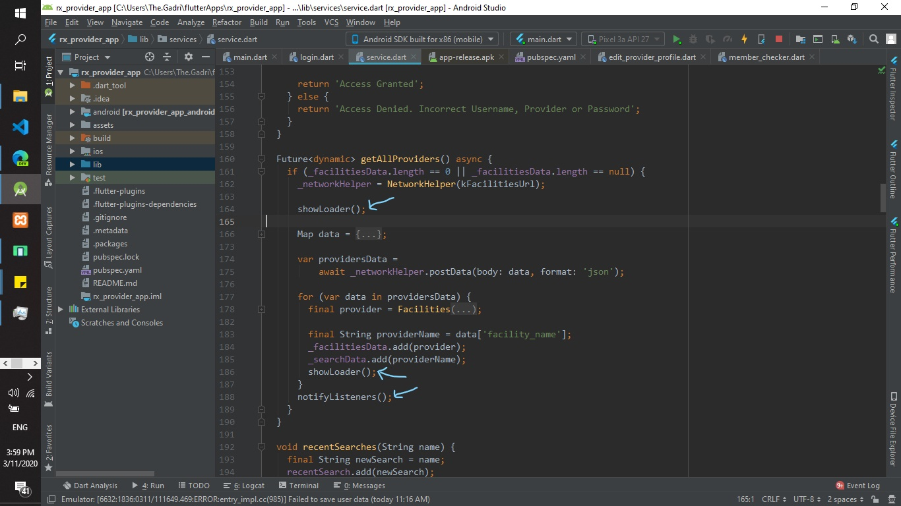The image size is (901, 506).
Task: Expand the External Libraries node
Action: [x=59, y=309]
